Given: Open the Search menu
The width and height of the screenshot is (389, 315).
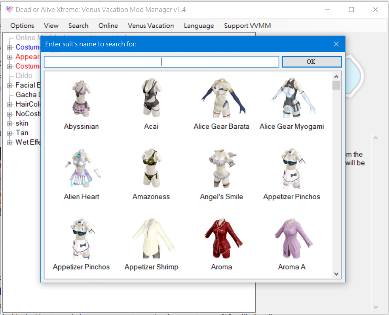Looking at the screenshot, I should click(x=78, y=26).
